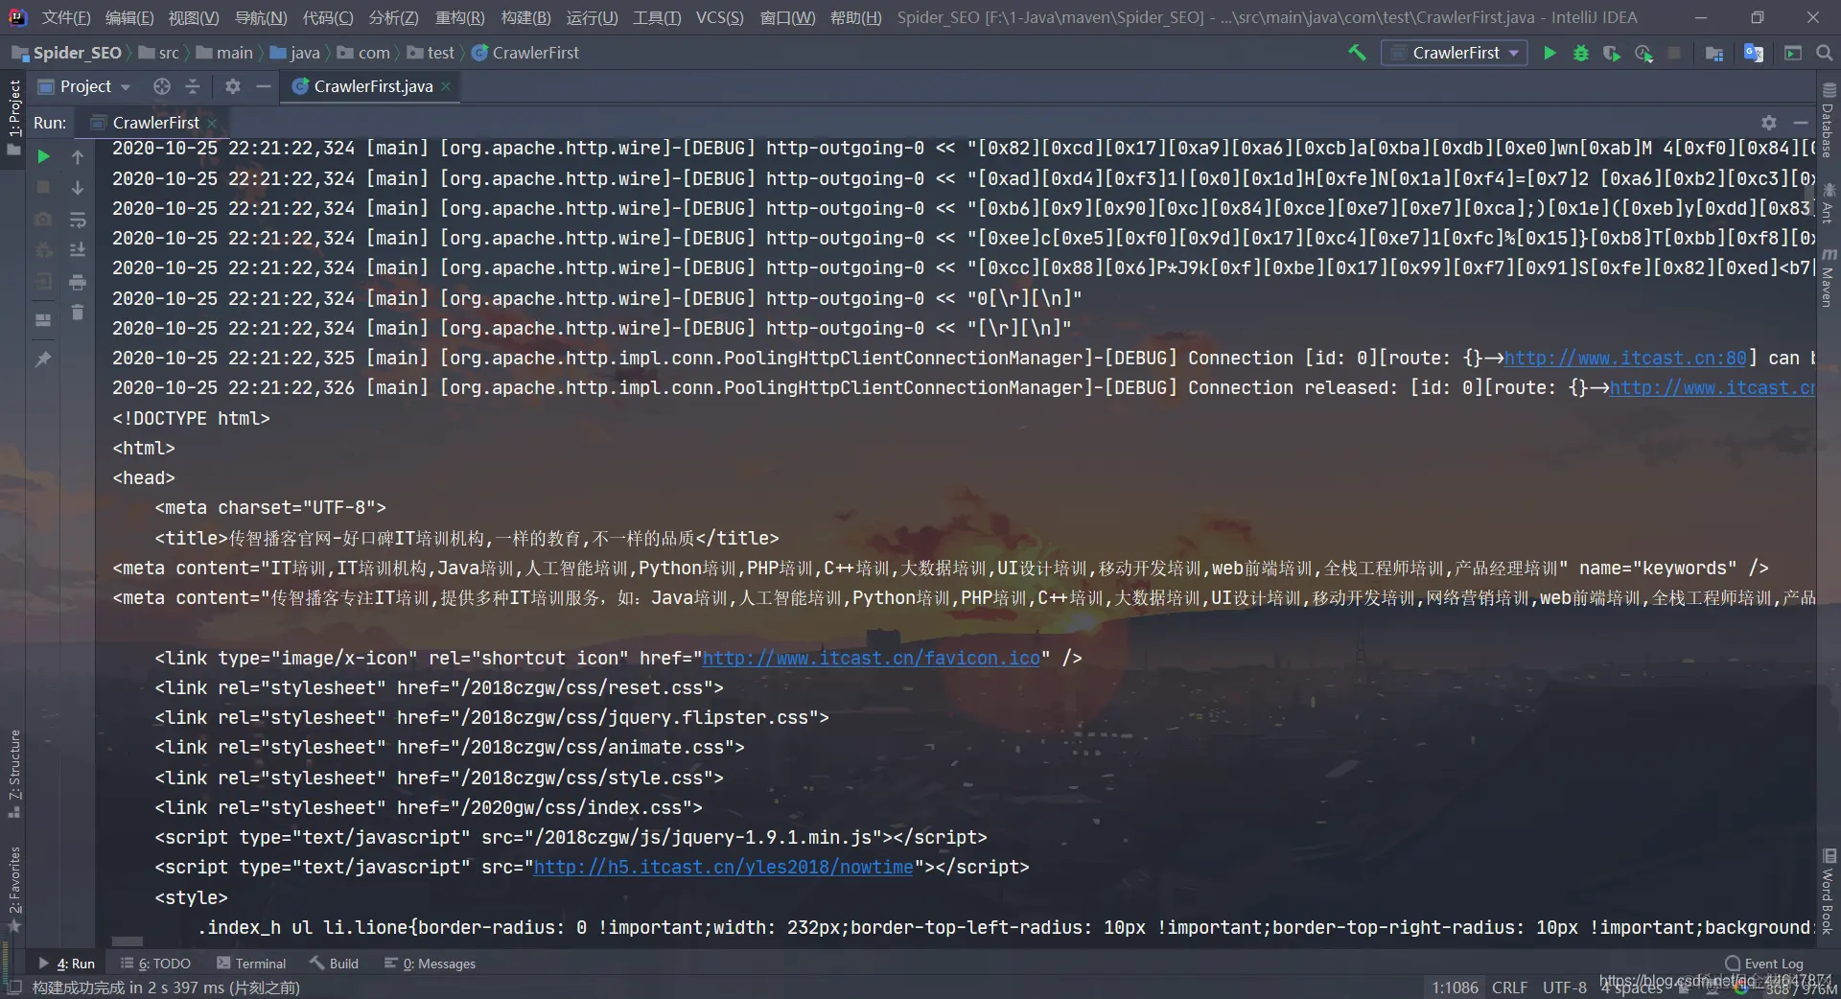
Task: Open Search Everywhere magnifier icon
Action: (1825, 53)
